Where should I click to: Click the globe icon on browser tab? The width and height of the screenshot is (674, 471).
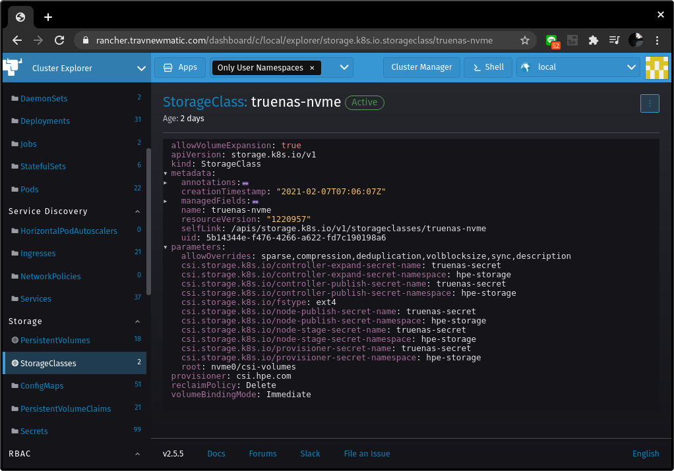20,17
